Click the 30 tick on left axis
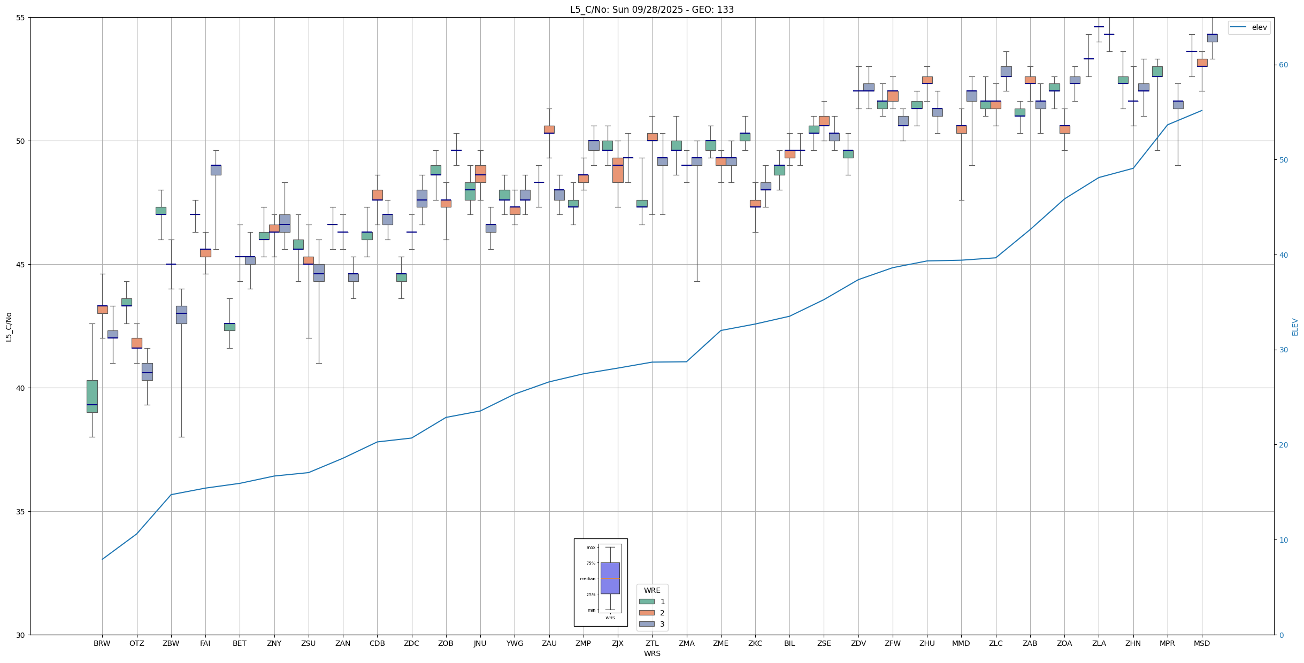This screenshot has width=1304, height=663. (x=21, y=635)
